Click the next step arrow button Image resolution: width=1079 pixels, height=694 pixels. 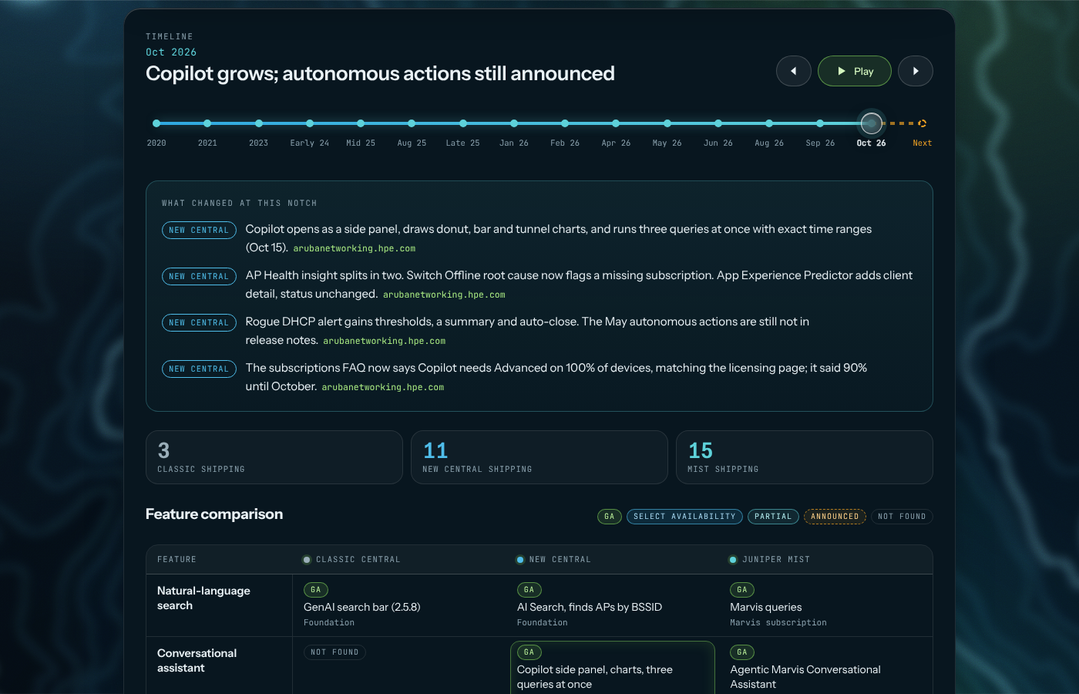pos(915,71)
